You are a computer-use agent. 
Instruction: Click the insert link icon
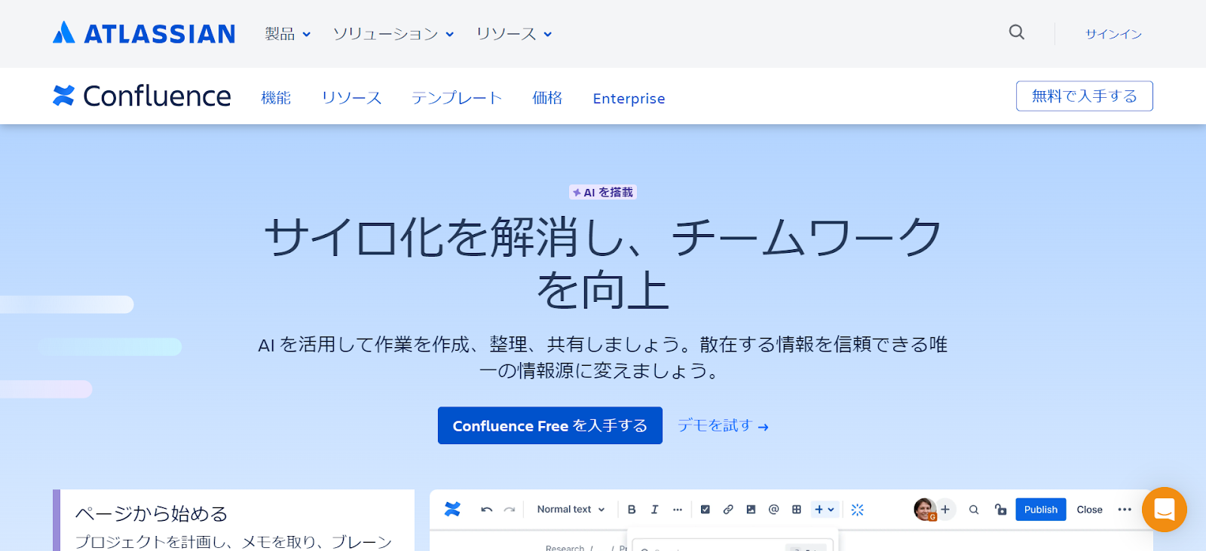click(x=728, y=510)
